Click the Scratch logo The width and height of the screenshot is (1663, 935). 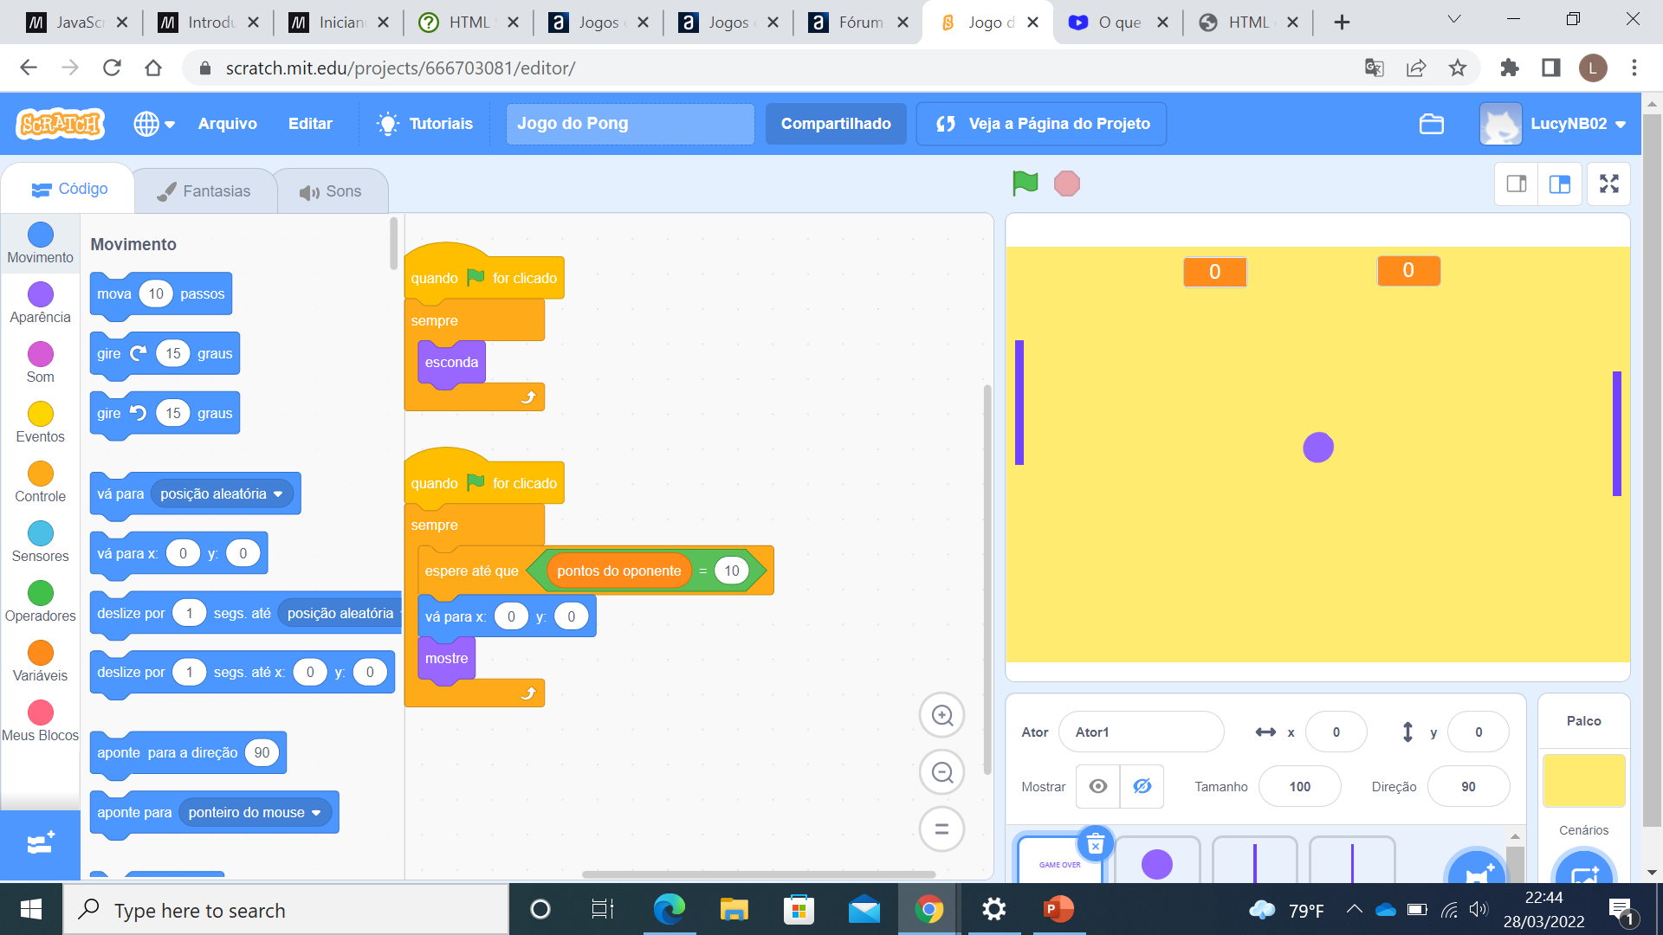click(x=61, y=124)
